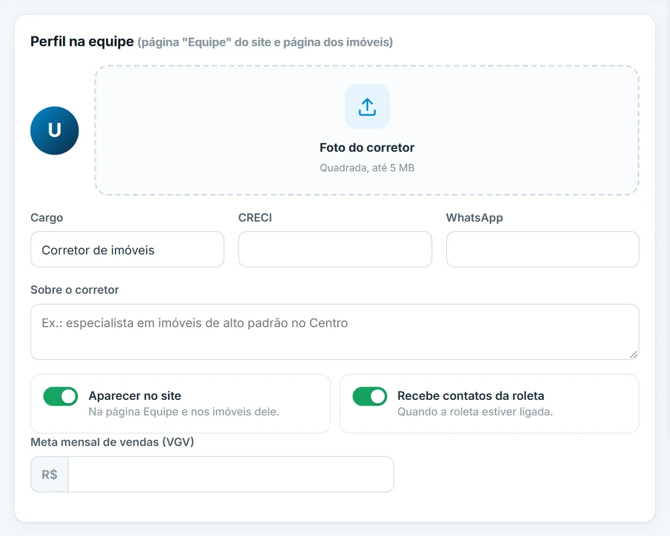Click the Meta mensal de vendas field
This screenshot has height=536, width=670.
coord(230,474)
